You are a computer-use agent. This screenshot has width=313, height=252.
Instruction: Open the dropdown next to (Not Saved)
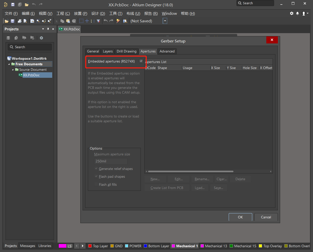point(165,21)
